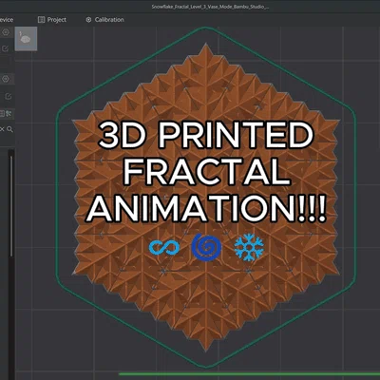Image resolution: width=380 pixels, height=380 pixels.
Task: Switch to the Device tab
Action: [x=7, y=20]
